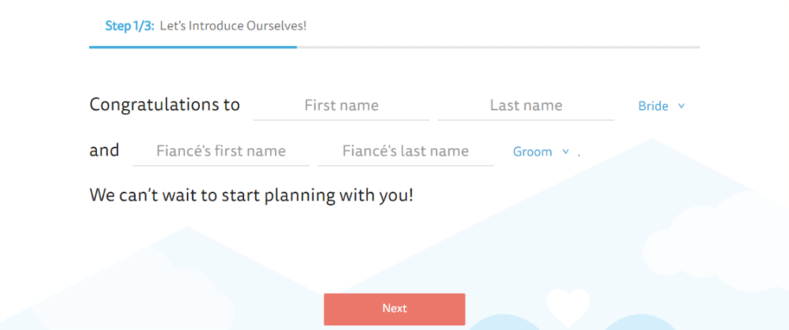Focus the Fiancé's last name field
The height and width of the screenshot is (330, 789).
pos(405,151)
